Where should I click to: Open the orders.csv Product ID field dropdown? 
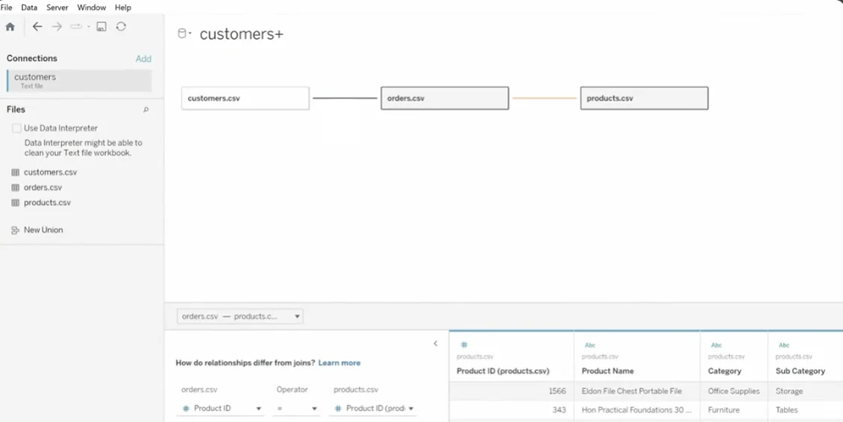[220, 408]
